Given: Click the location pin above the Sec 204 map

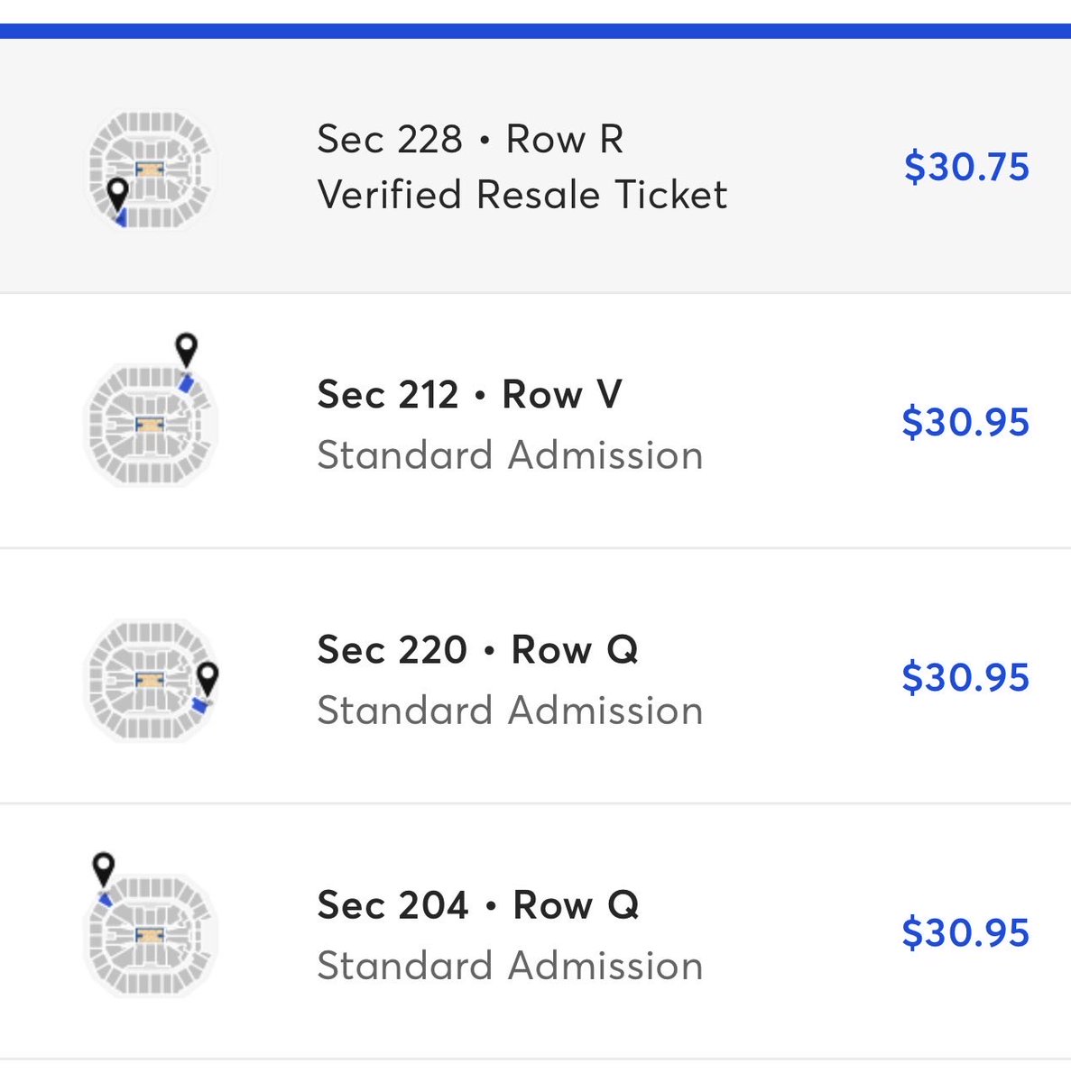Looking at the screenshot, I should [104, 869].
